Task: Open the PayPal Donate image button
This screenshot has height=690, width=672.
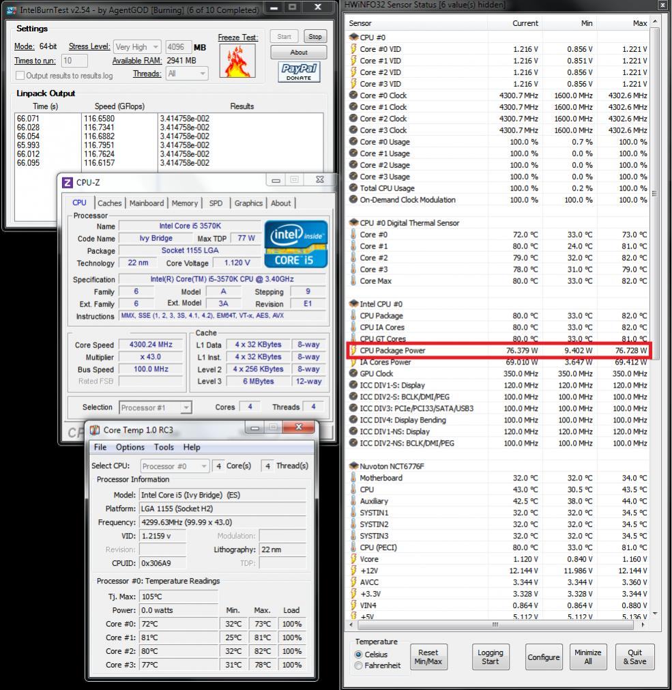Action: coord(299,72)
